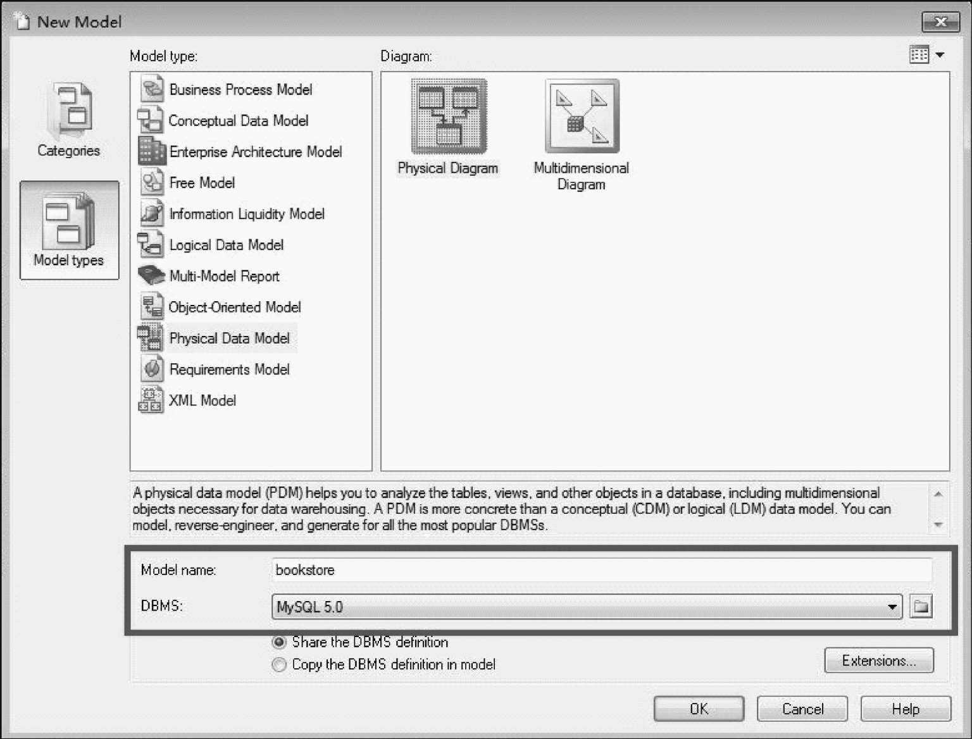Screen dimensions: 972x739
Task: Select the Object-Oriented Model icon
Action: [x=151, y=306]
